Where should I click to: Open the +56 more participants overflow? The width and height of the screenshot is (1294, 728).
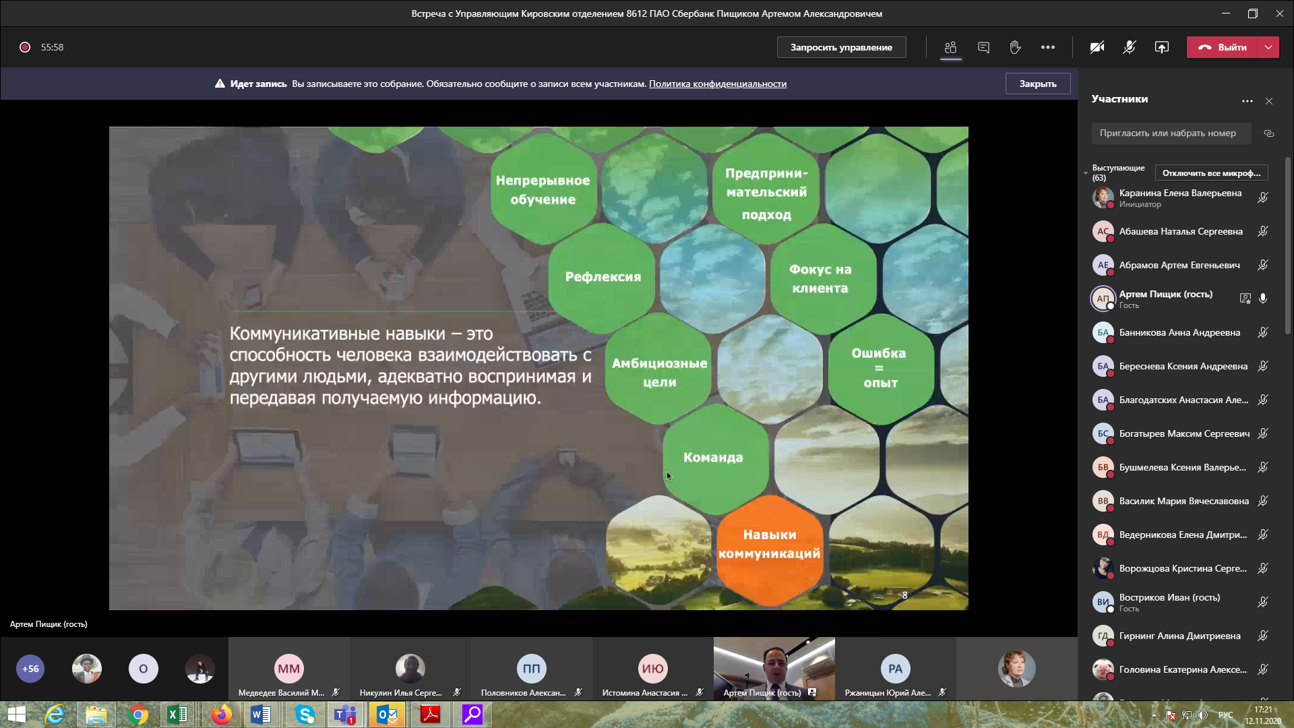[x=30, y=669]
